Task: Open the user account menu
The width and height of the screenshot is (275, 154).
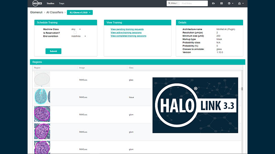Action: click(241, 3)
